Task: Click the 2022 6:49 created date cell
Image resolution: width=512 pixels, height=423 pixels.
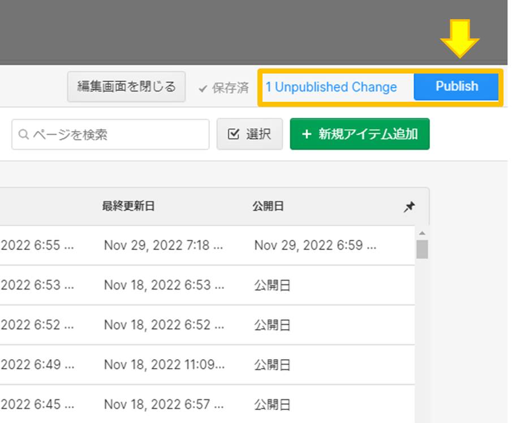Action: pos(37,365)
